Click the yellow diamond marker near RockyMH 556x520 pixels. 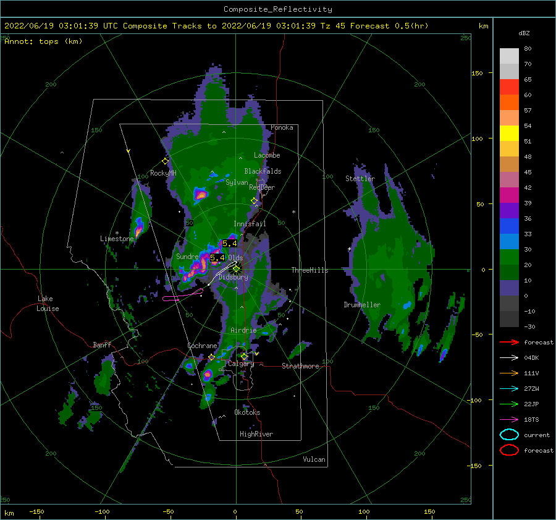[165, 161]
